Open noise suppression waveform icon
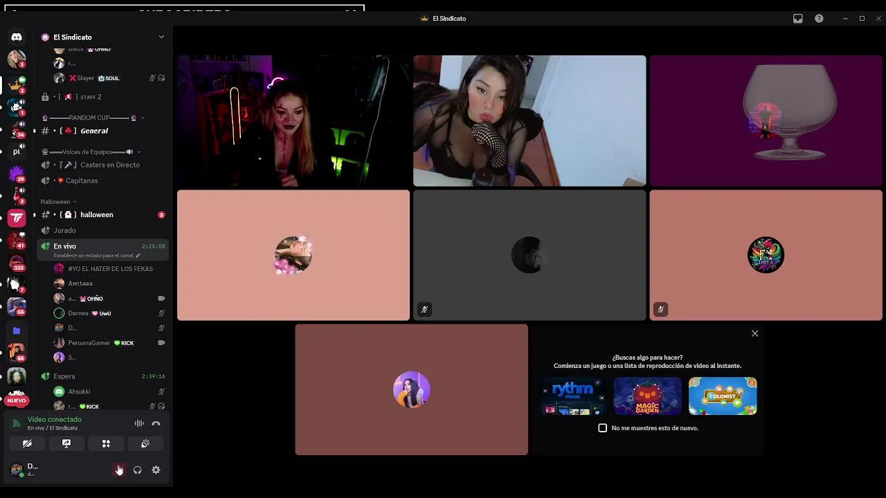Viewport: 886px width, 498px height. [x=139, y=423]
